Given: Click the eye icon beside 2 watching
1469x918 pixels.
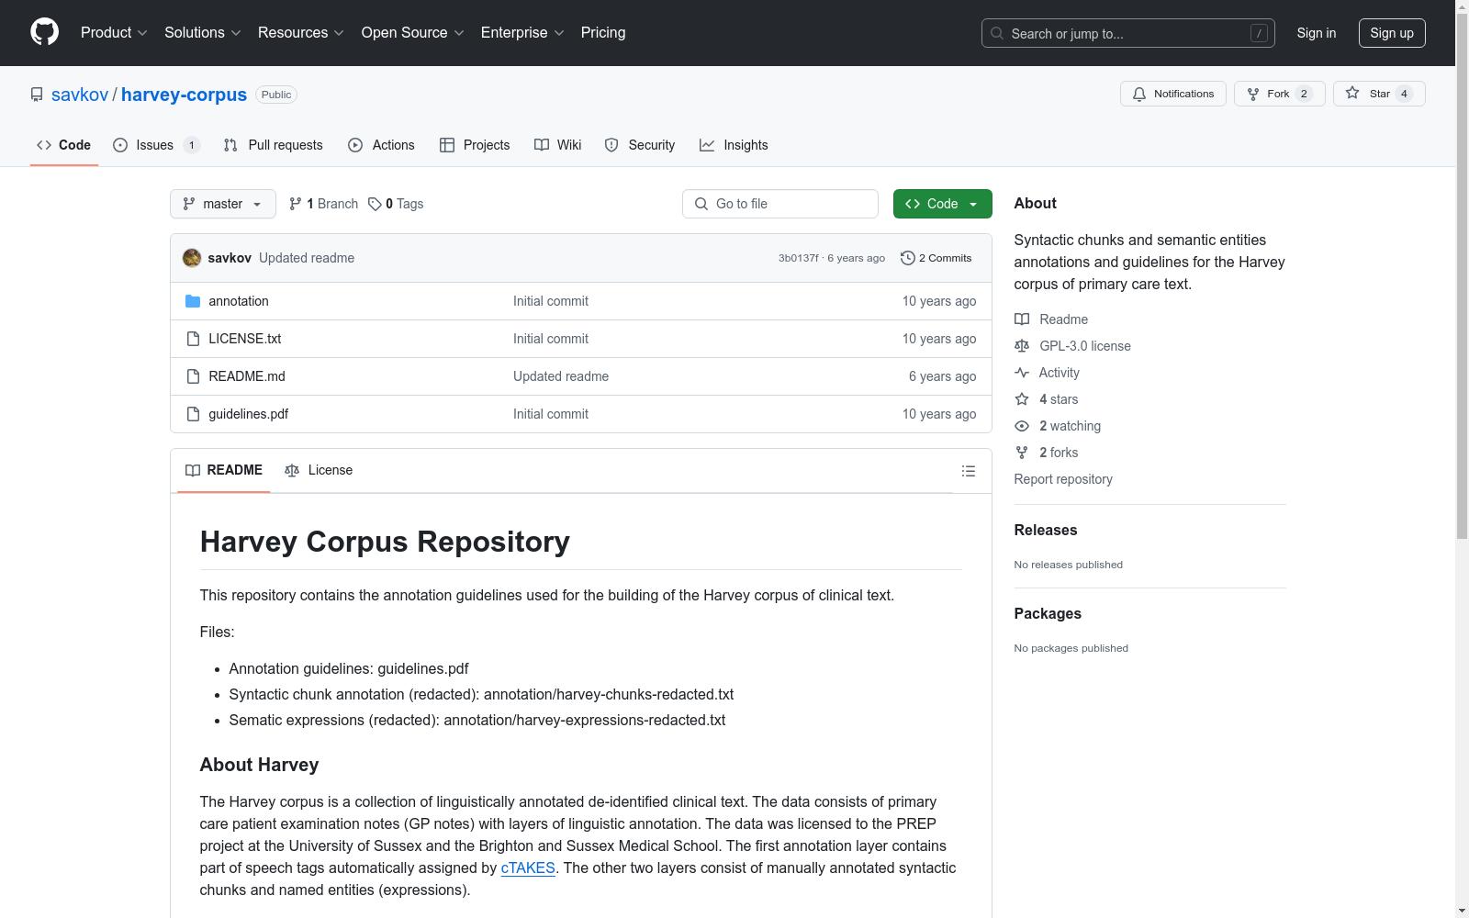Looking at the screenshot, I should (x=1022, y=426).
